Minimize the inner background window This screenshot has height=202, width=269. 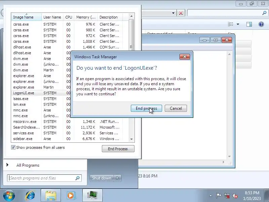click(x=204, y=40)
